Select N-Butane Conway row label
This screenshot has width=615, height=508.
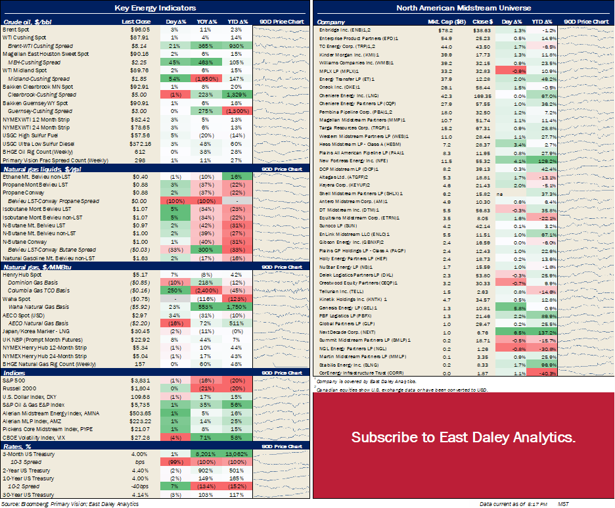click(x=25, y=242)
